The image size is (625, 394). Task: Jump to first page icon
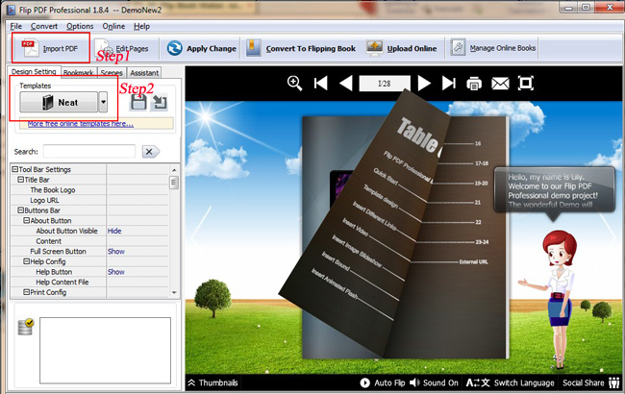pyautogui.click(x=321, y=84)
